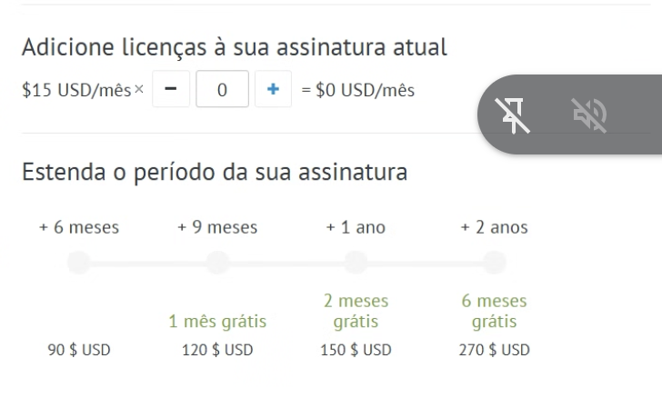
Task: Click the "2 meses grátis" offer text
Action: click(x=356, y=311)
